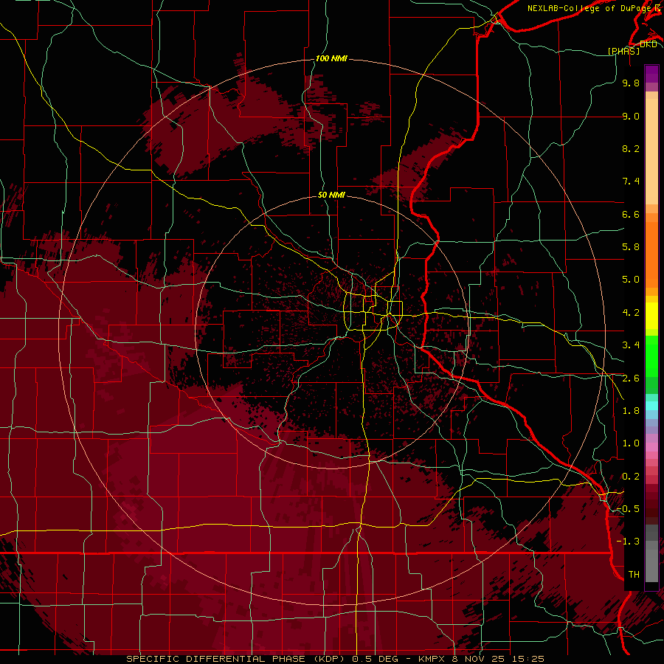Click the 7.4 value on color scale
Image resolution: width=664 pixels, height=664 pixels.
click(x=631, y=181)
